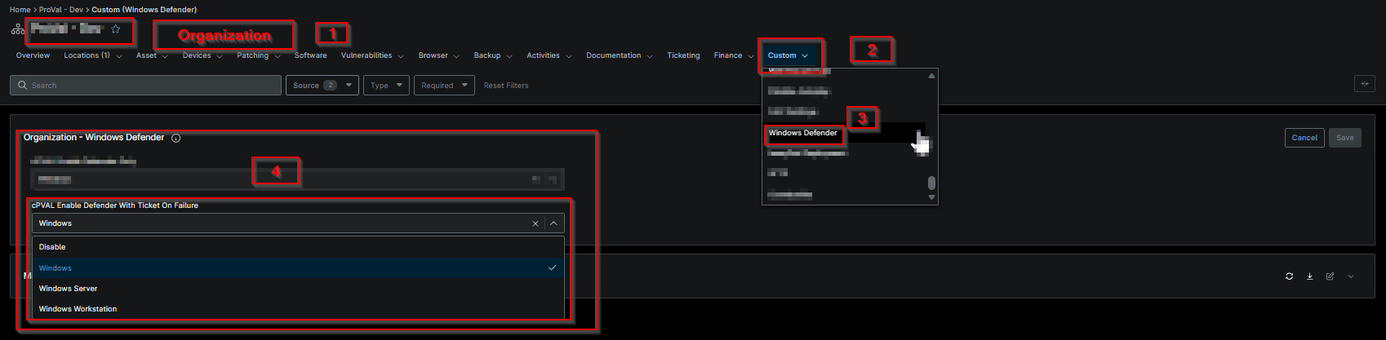
Task: Click the Home breadcrumb link
Action: [20, 10]
